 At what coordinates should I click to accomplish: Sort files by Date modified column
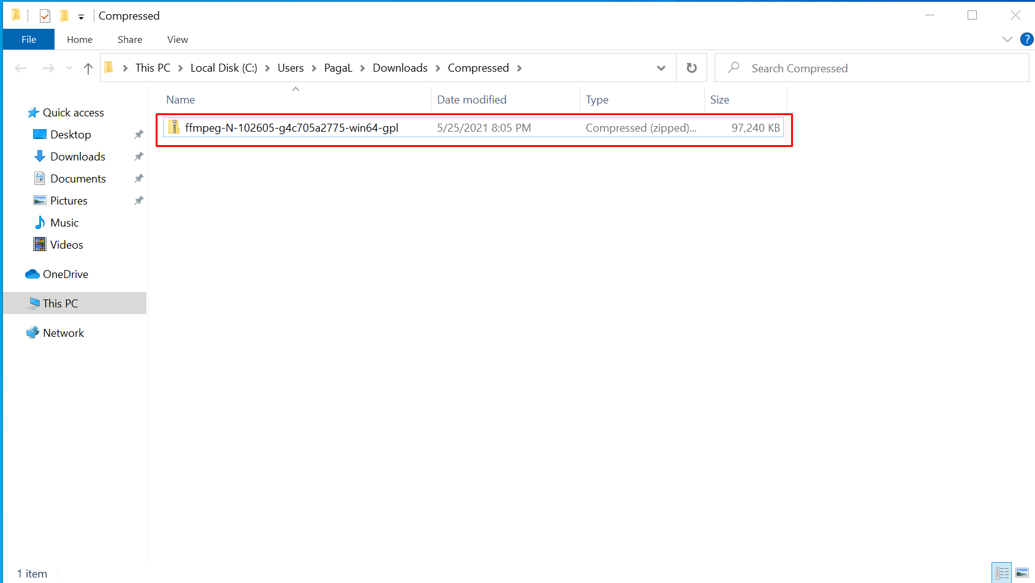(471, 100)
